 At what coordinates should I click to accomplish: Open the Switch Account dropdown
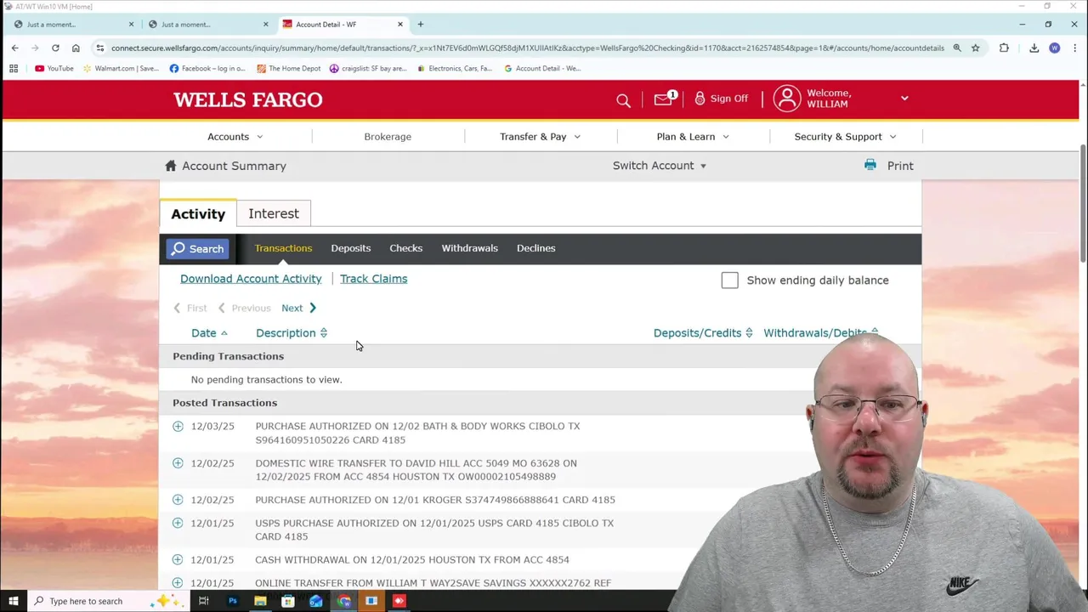pyautogui.click(x=660, y=166)
